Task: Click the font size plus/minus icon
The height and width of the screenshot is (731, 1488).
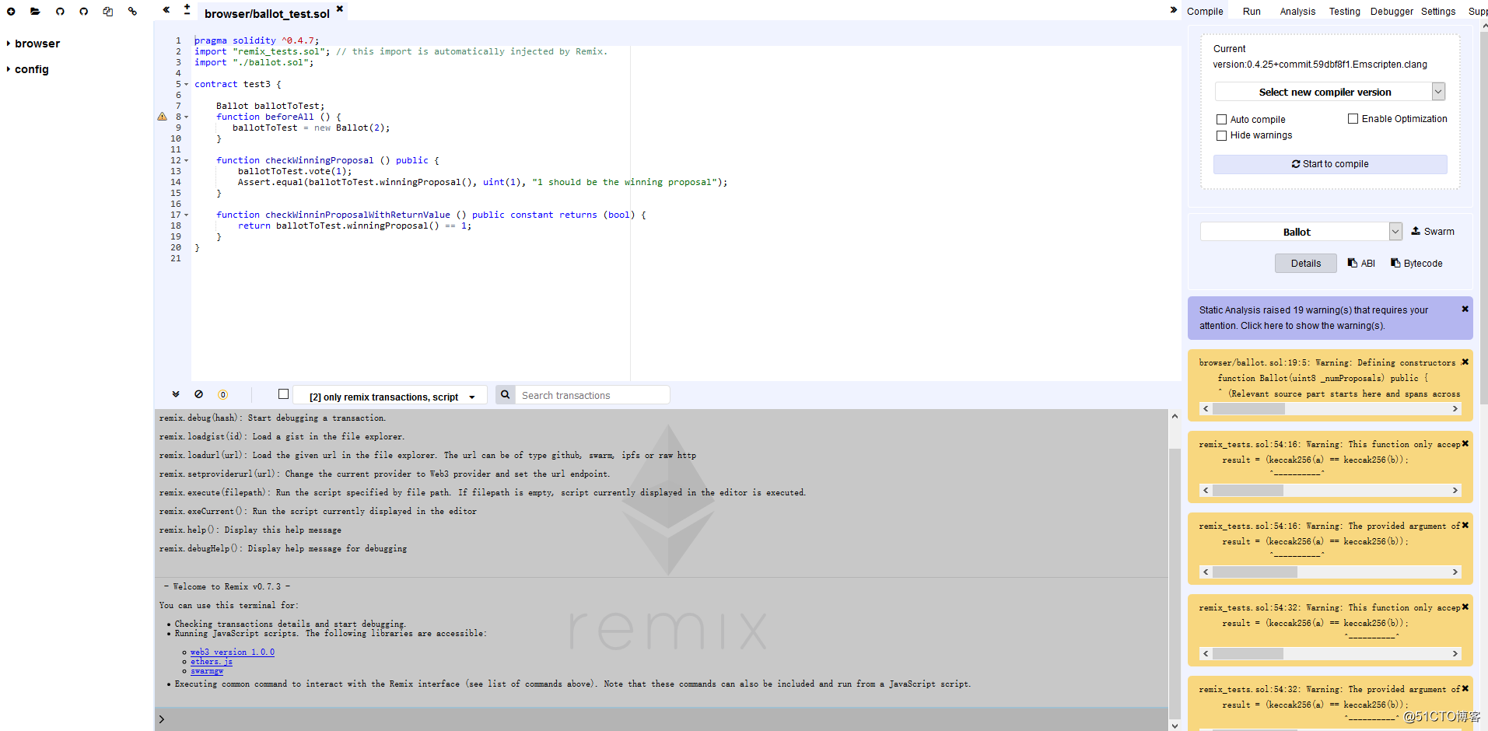Action: pos(187,9)
